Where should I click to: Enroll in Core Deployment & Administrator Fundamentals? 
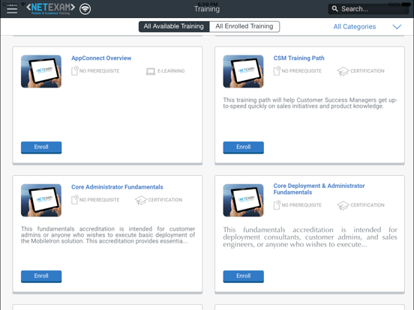tap(243, 276)
